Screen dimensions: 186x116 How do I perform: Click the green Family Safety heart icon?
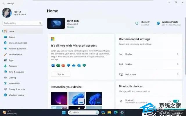(x=84, y=65)
